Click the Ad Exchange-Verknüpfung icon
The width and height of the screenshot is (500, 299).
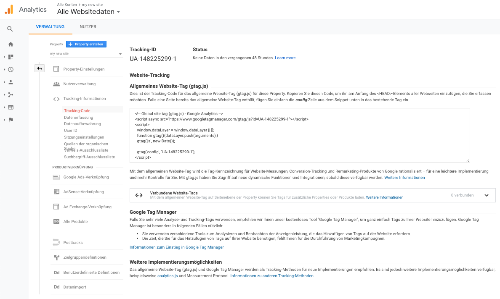pyautogui.click(x=56, y=207)
